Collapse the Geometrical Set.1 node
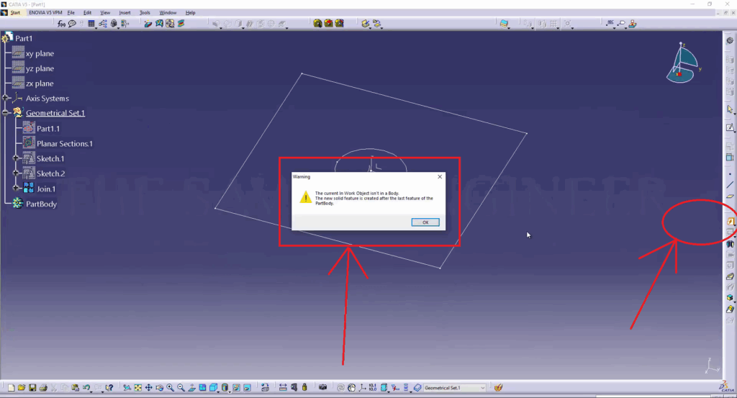The image size is (737, 398). click(x=6, y=113)
